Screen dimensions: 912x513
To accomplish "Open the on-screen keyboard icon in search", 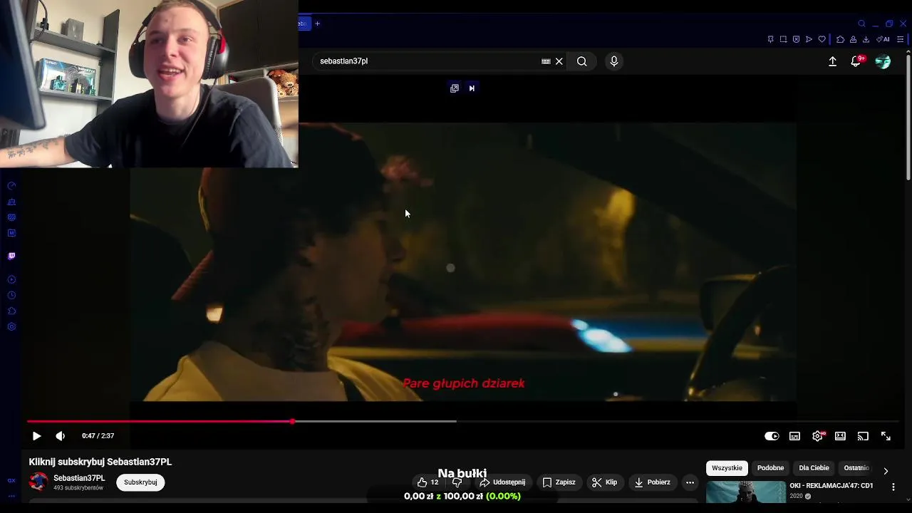I will [x=546, y=61].
